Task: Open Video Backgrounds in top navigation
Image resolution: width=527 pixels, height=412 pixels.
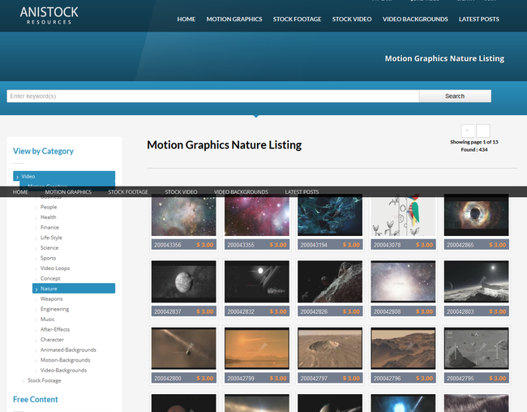Action: click(415, 19)
